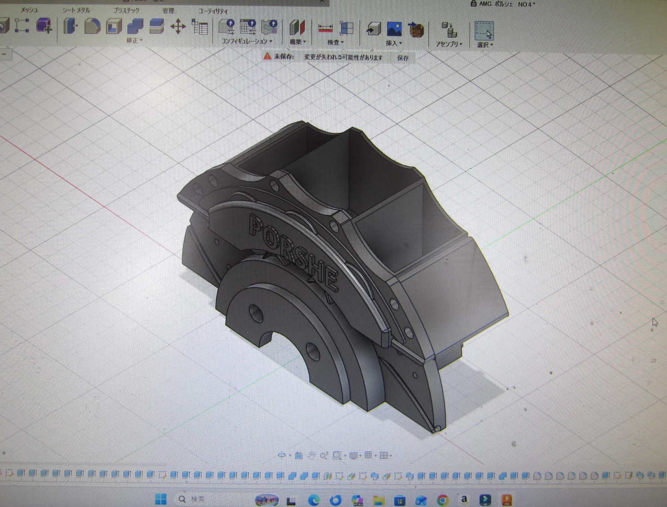
Task: Open the Windows Start menu
Action: click(x=161, y=499)
